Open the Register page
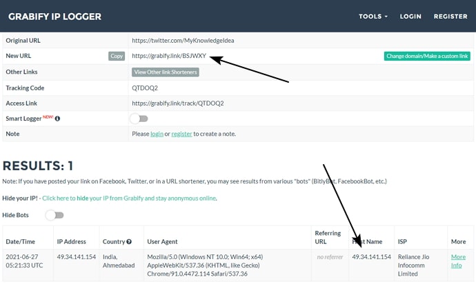Screen dimensions: 476x284 [450, 17]
